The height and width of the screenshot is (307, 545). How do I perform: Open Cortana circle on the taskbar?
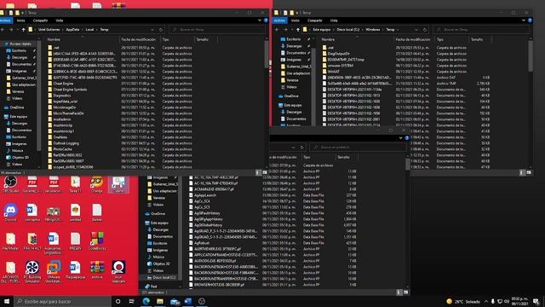(x=118, y=301)
